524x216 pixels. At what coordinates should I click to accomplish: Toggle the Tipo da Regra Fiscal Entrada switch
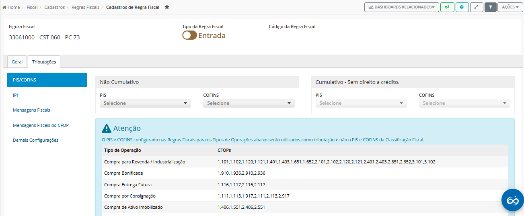coord(189,35)
